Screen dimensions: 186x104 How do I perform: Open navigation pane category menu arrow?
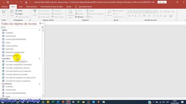click(40, 23)
